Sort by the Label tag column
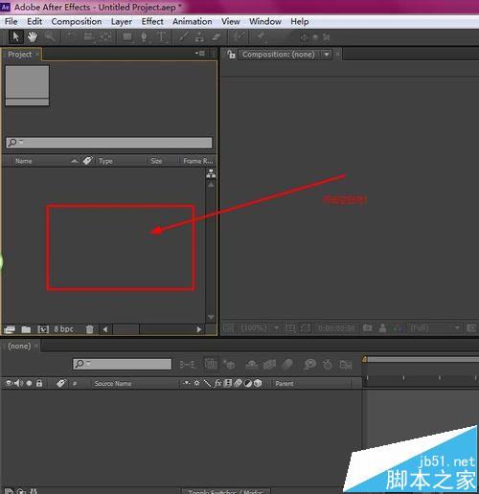The height and width of the screenshot is (494, 479). coord(87,161)
